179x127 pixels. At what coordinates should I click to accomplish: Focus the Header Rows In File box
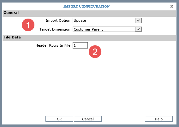[x=80, y=45]
